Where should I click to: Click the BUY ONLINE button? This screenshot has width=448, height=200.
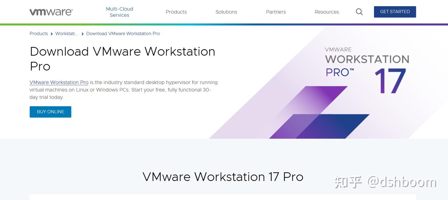tap(50, 111)
